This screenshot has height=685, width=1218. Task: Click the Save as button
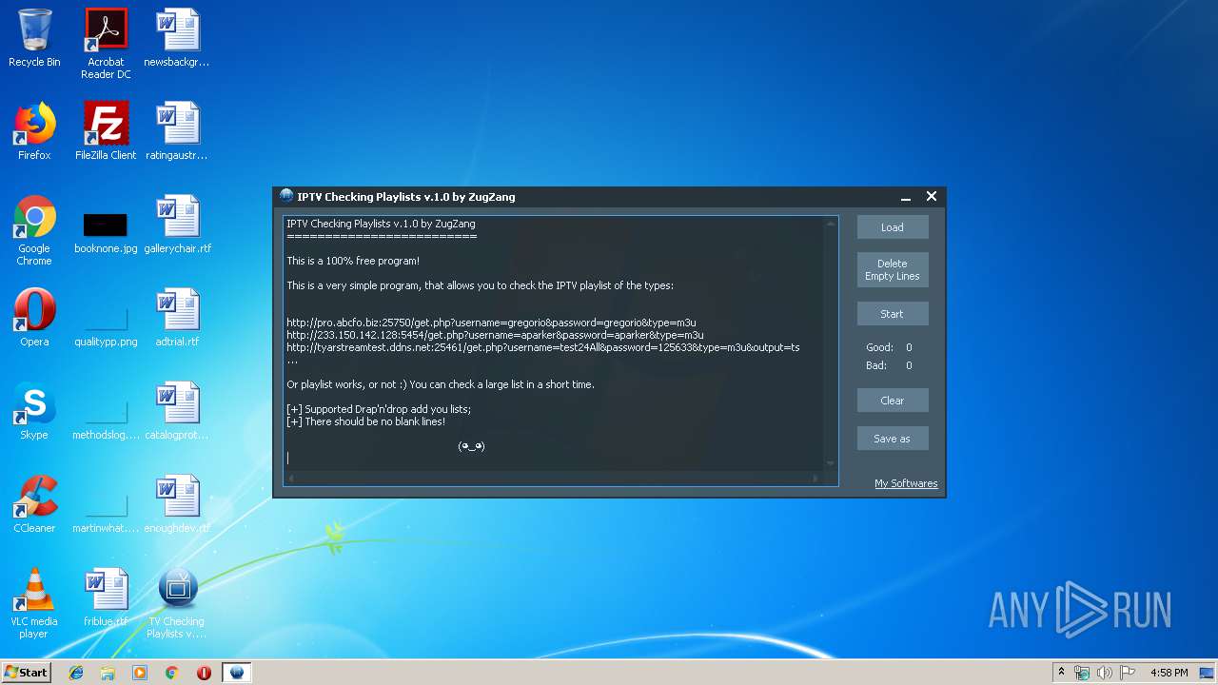[x=893, y=439]
